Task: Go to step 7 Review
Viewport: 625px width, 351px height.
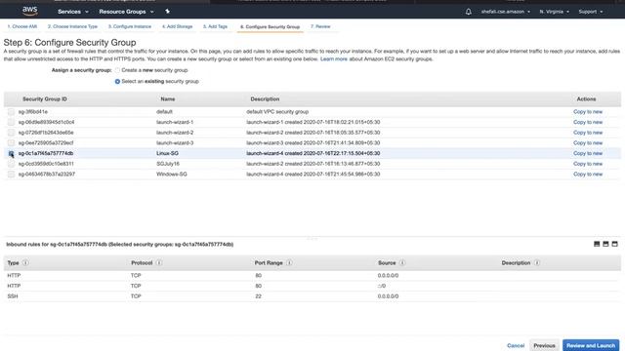Action: [320, 26]
